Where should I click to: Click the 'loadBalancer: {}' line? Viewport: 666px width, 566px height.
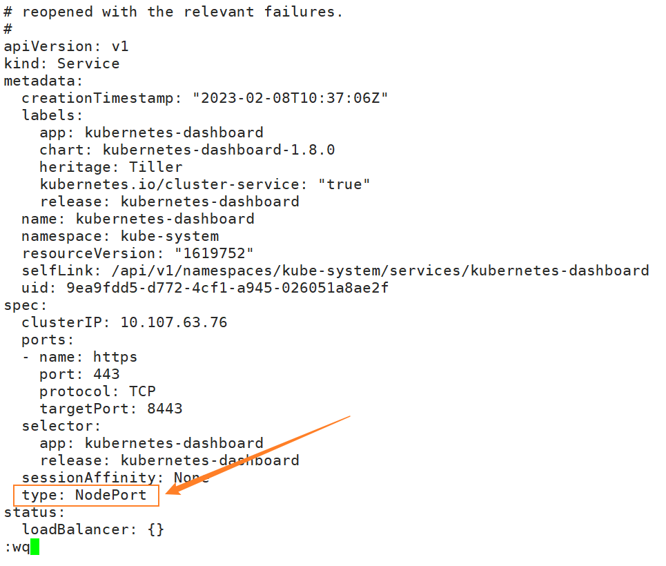tap(93, 529)
